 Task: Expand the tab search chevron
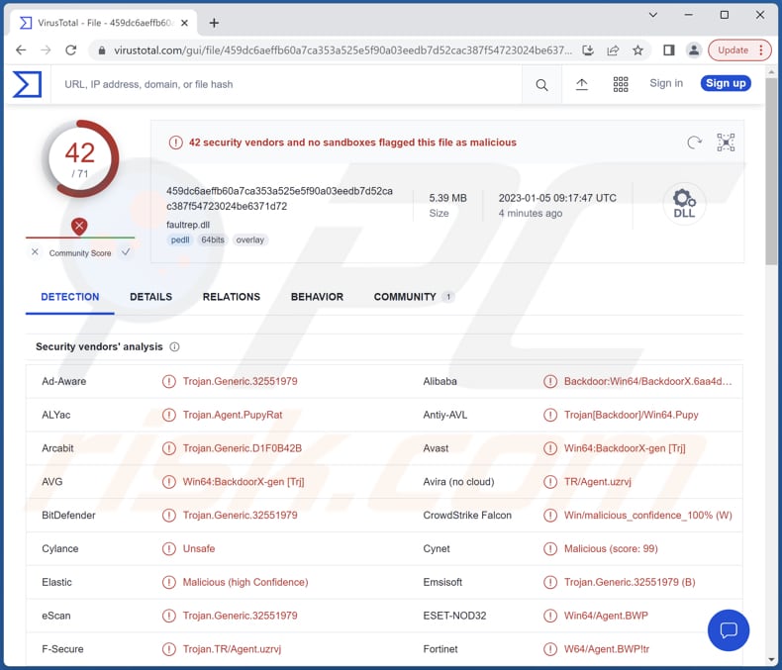click(653, 15)
